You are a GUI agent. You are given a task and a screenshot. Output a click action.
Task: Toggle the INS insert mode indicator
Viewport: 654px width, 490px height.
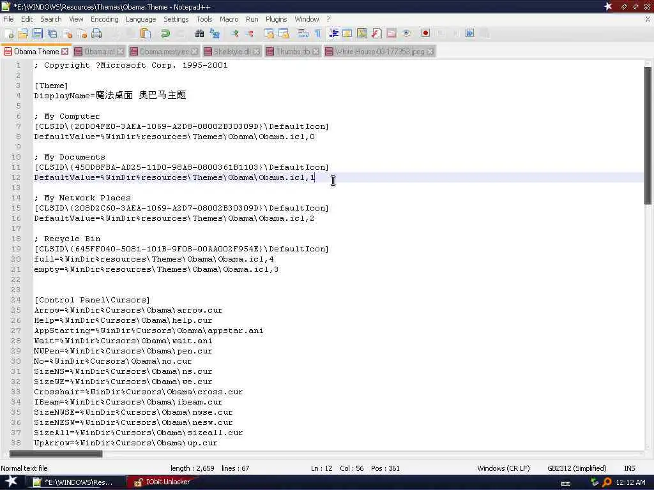(629, 468)
